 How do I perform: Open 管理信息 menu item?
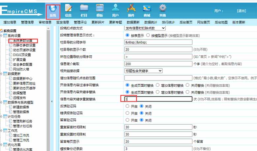tap(27, 22)
